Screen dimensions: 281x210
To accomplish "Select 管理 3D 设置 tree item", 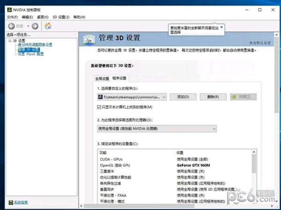I will click(x=29, y=49).
